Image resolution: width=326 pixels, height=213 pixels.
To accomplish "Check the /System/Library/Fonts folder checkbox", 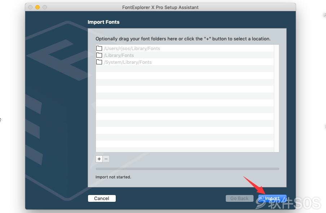I will coord(99,62).
